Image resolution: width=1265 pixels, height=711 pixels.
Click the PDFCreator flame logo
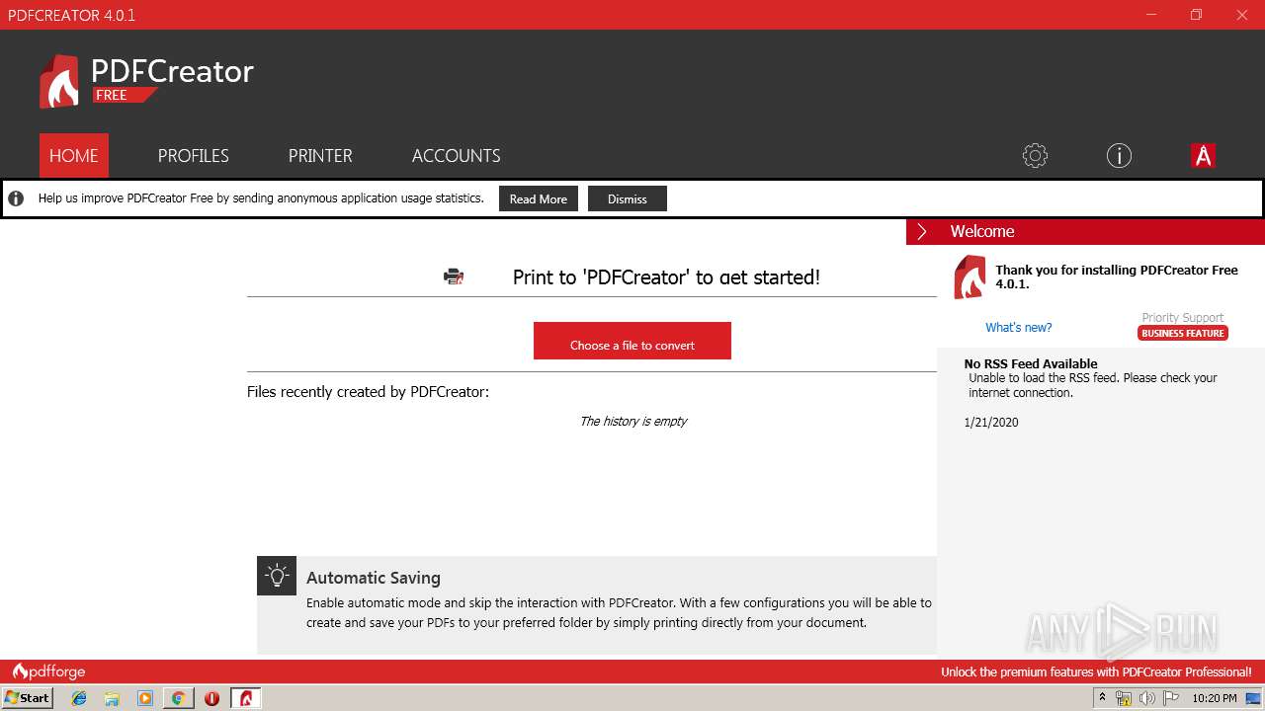(x=58, y=81)
